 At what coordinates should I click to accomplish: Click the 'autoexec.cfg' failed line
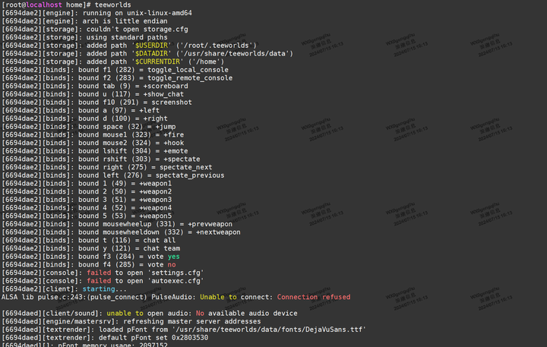[103, 281]
